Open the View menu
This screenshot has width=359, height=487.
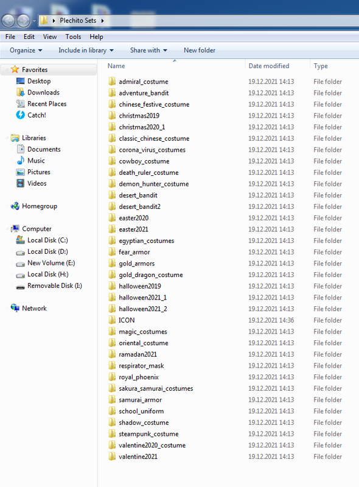50,37
